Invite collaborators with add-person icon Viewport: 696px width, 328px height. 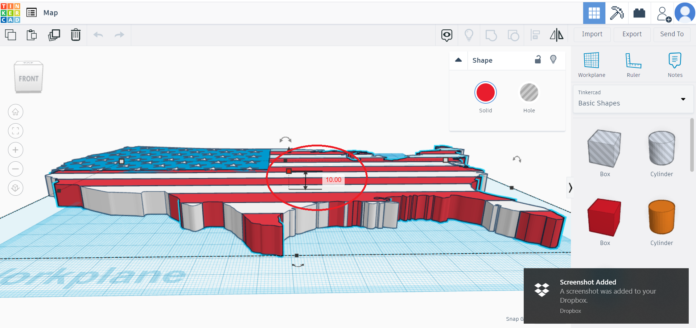tap(663, 14)
